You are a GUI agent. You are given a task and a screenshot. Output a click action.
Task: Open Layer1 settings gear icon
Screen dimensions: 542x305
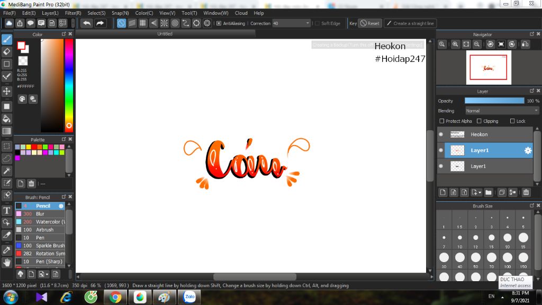click(528, 150)
